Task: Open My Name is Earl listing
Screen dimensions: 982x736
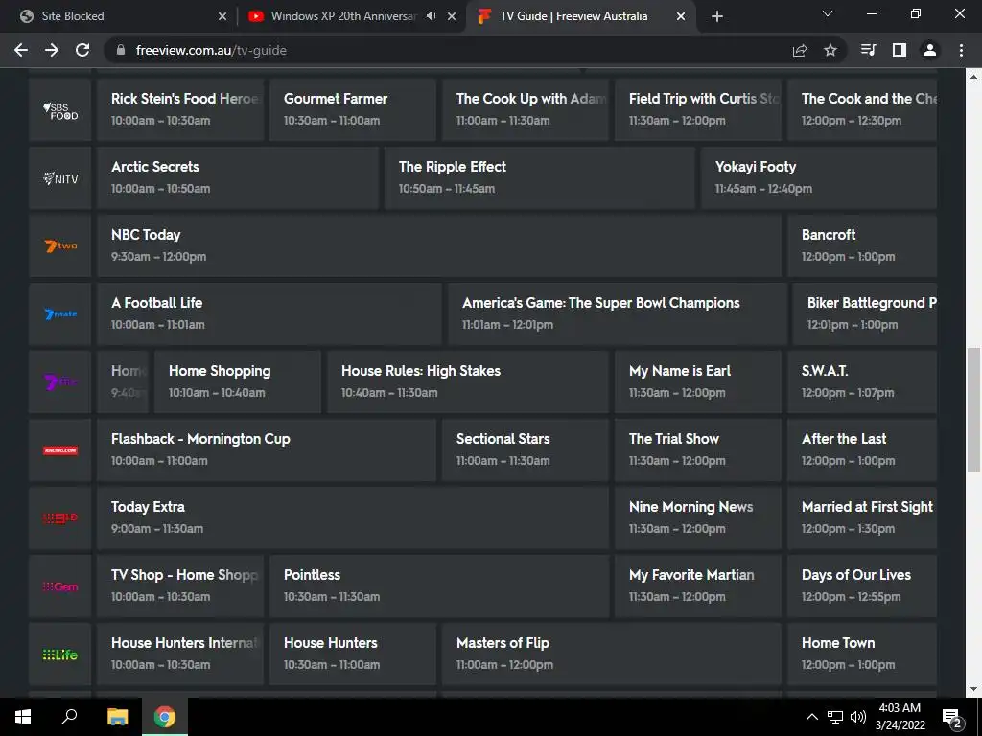Action: [698, 381]
